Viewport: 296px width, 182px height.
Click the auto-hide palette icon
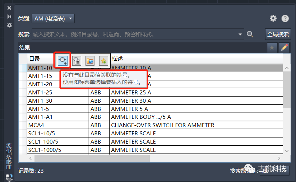(9, 17)
